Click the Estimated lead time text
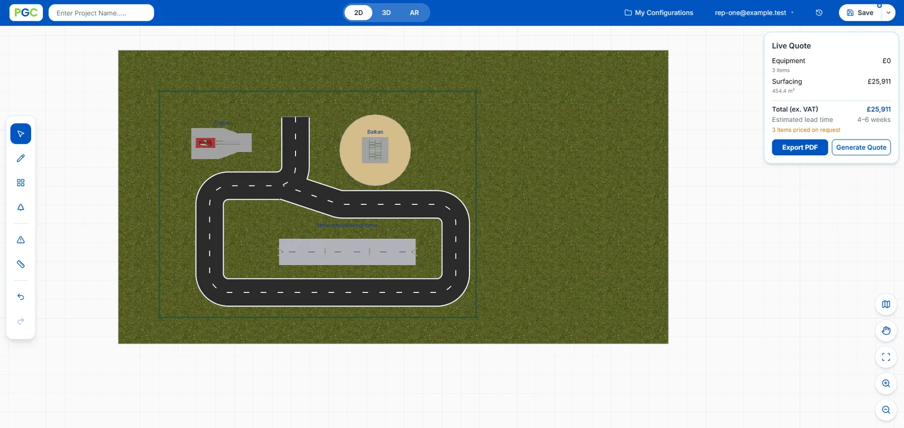This screenshot has width=904, height=428. (802, 120)
